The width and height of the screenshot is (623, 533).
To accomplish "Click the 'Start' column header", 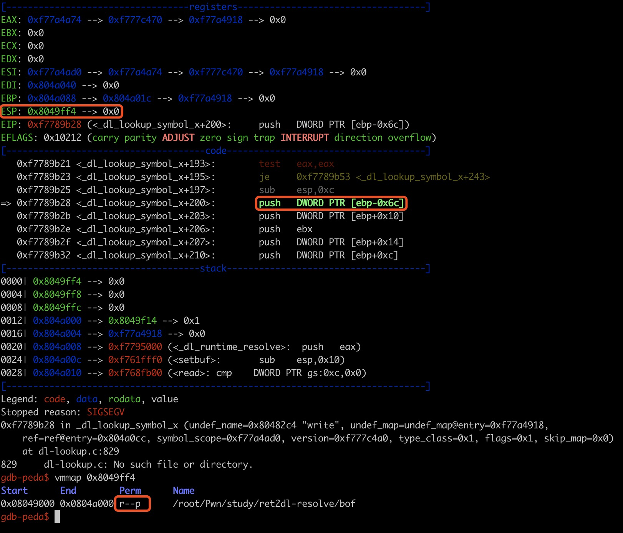I will (x=14, y=491).
